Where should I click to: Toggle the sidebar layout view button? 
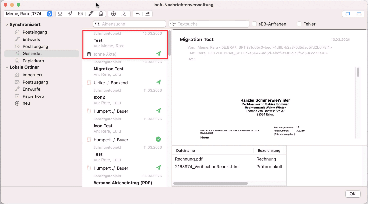[x=348, y=14]
